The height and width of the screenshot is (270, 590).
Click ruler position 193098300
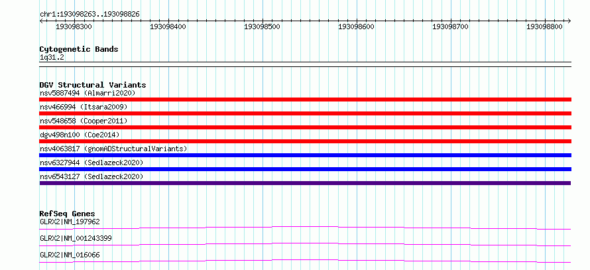tap(74, 27)
